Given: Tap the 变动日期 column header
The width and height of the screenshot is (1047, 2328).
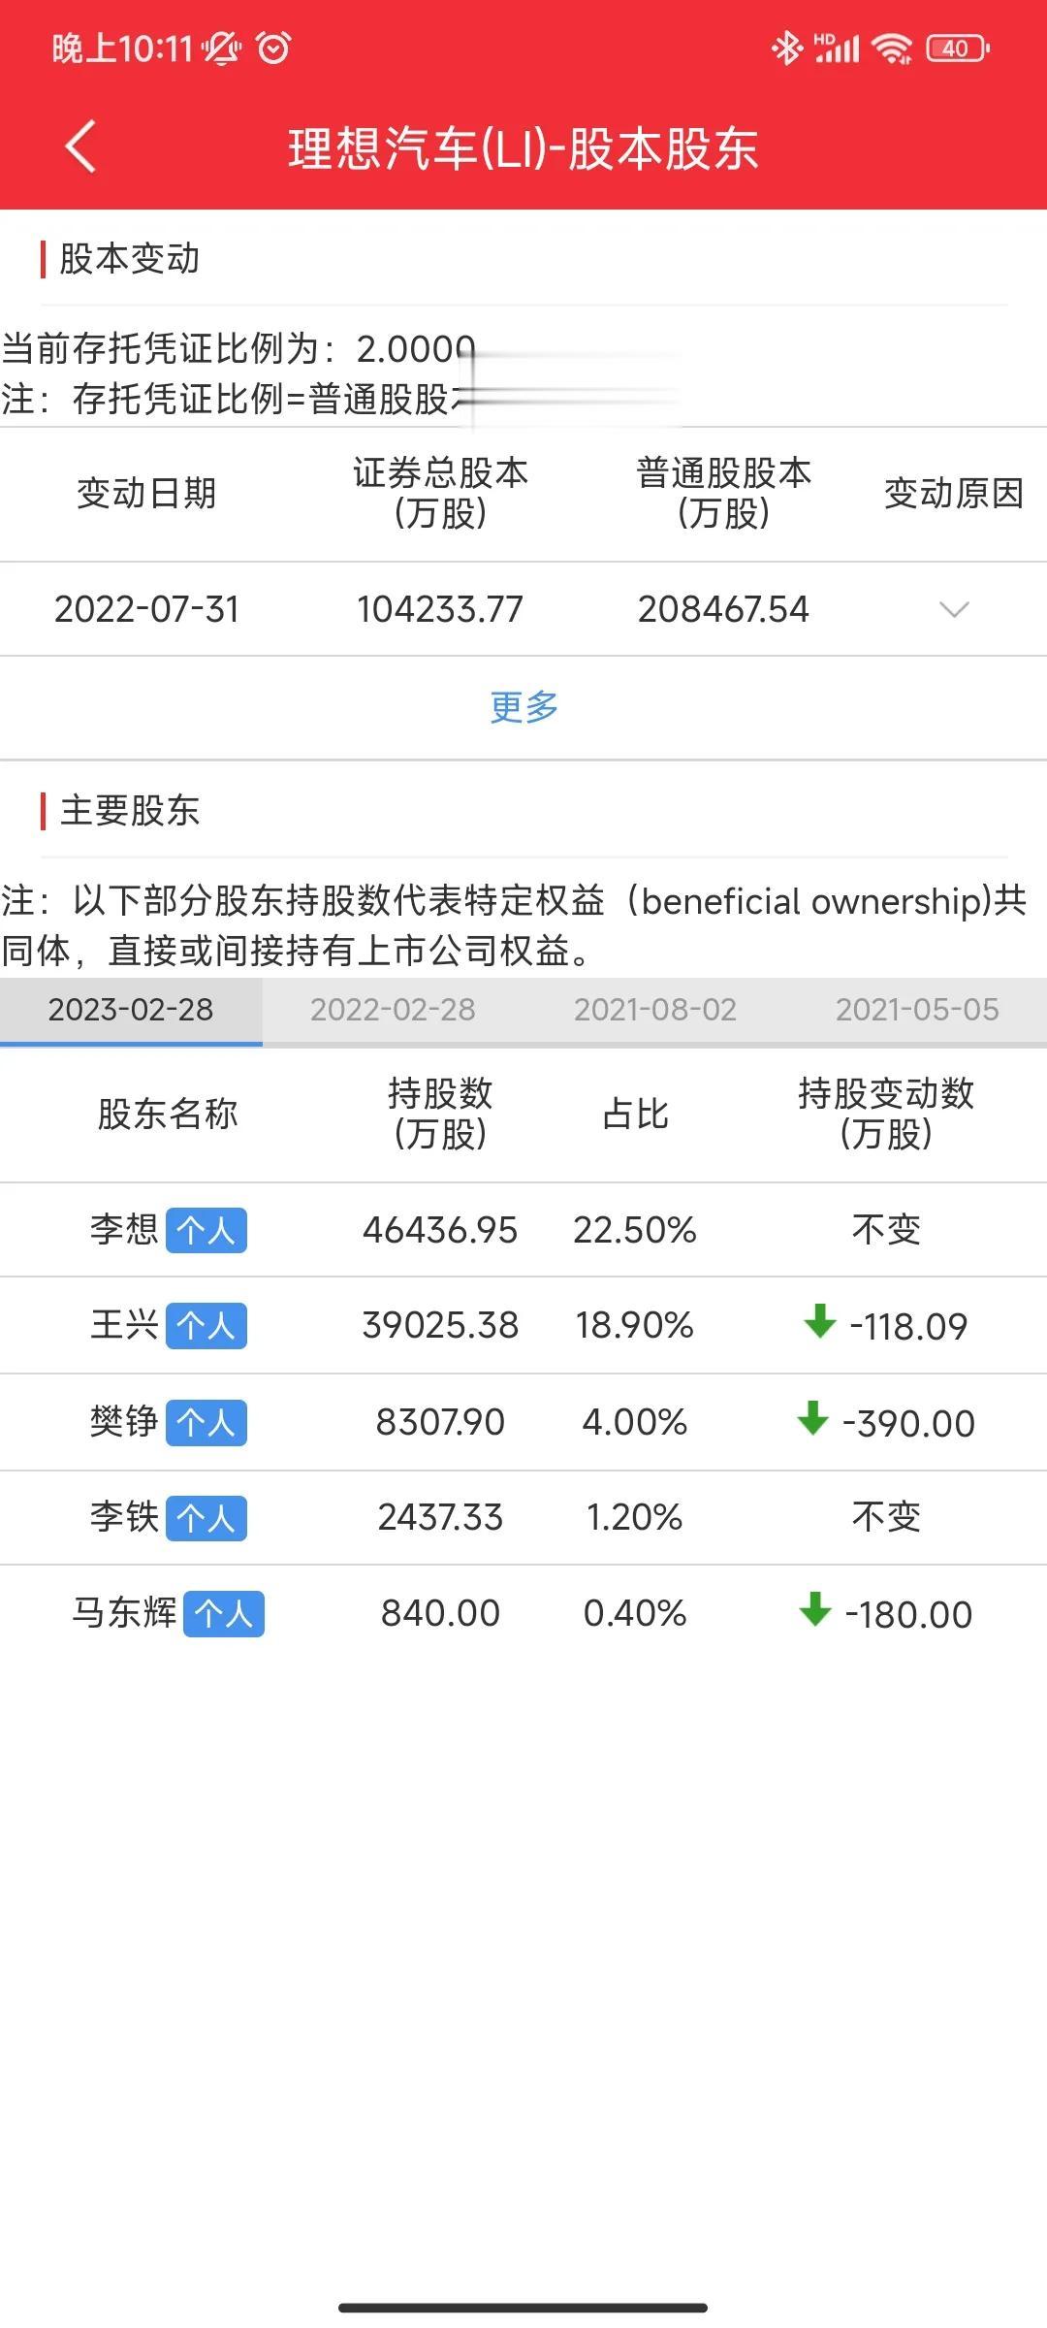Looking at the screenshot, I should click(x=146, y=494).
